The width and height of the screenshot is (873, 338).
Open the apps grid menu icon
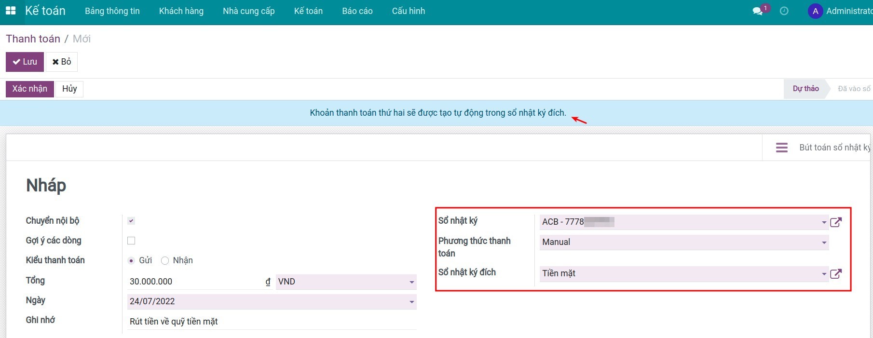[10, 11]
